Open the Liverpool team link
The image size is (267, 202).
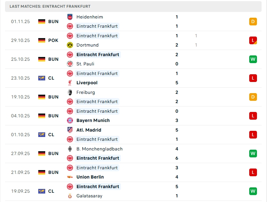tap(87, 83)
